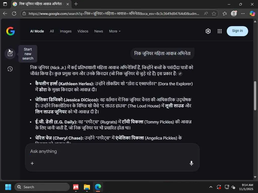
Task: Click the Windows taskbar Search box
Action: (42, 187)
